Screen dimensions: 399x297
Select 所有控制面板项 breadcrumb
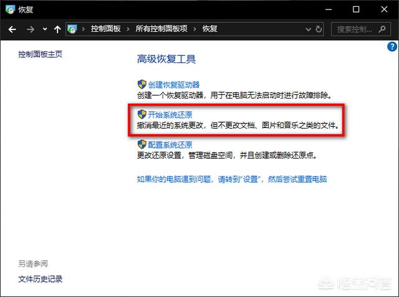tap(161, 29)
